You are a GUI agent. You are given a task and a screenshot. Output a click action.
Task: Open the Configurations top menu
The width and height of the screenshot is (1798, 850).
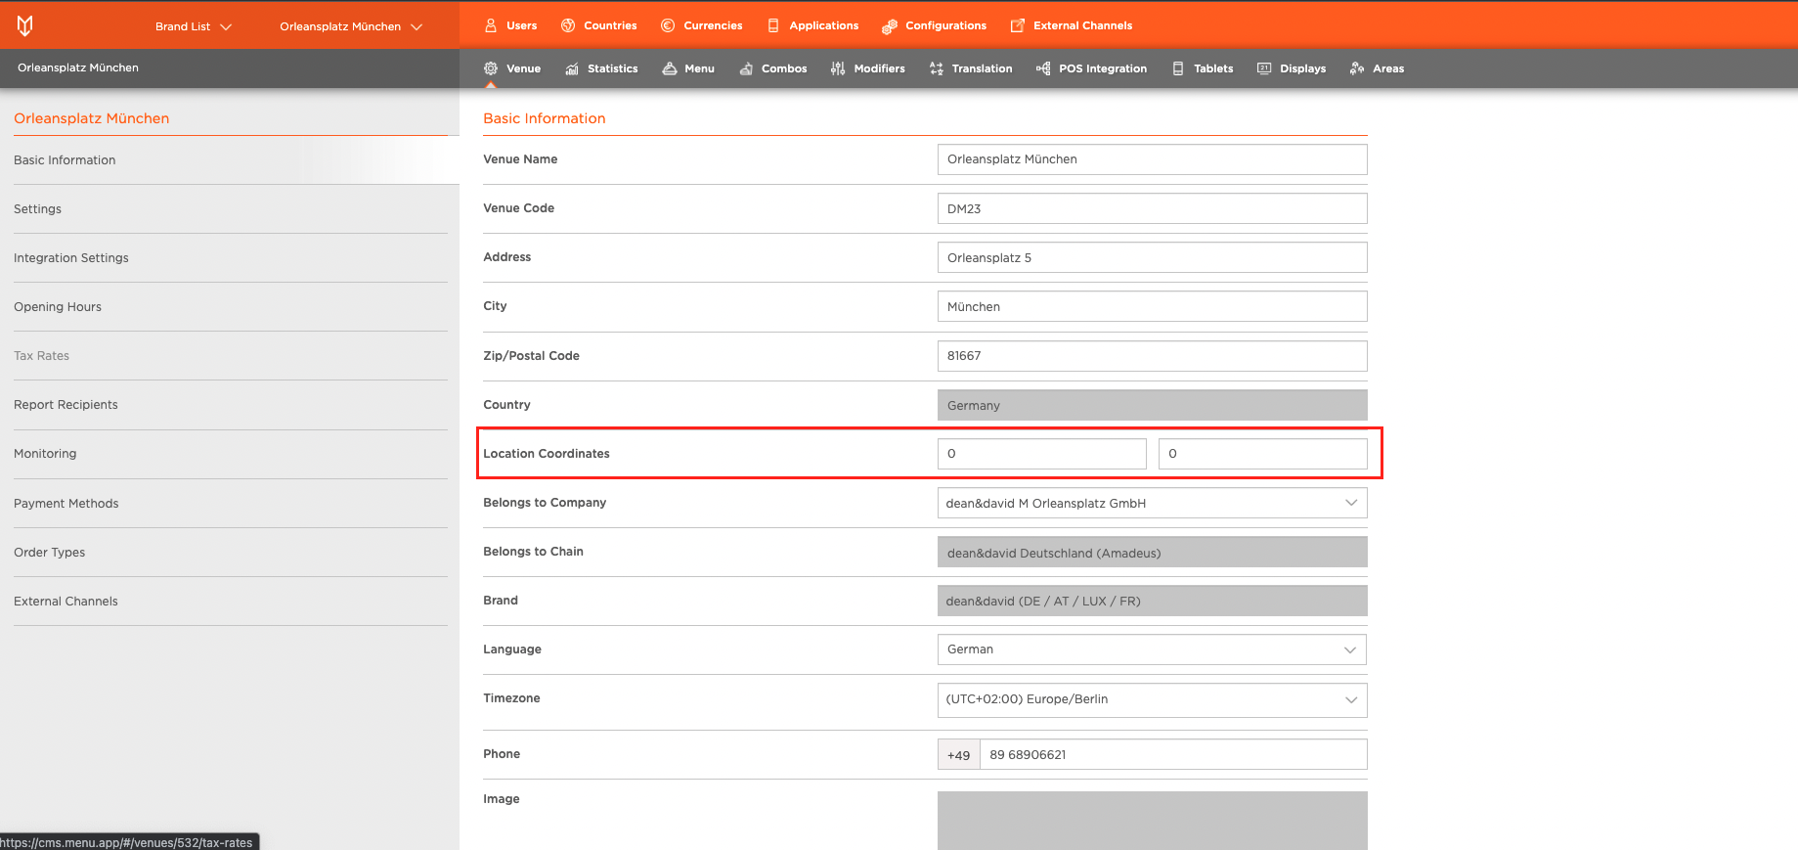[934, 25]
